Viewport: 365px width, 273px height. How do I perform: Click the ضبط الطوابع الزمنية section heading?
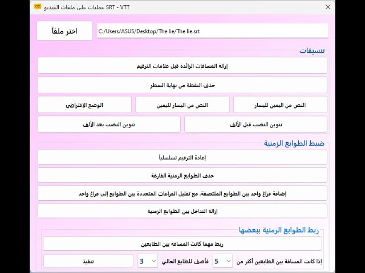[x=294, y=143]
